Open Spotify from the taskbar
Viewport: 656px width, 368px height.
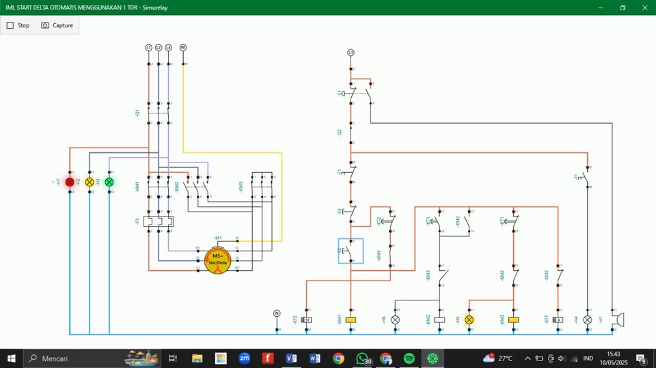(409, 358)
